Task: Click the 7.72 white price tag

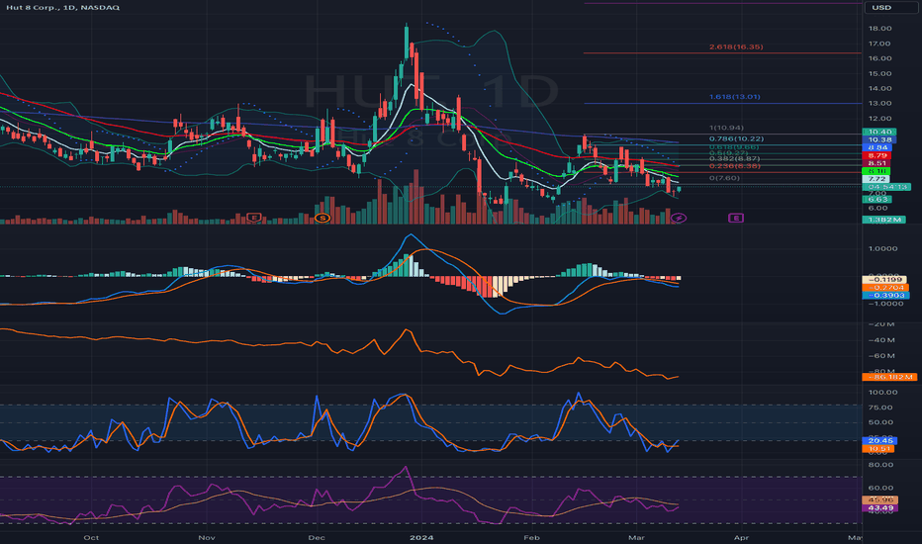Action: [x=876, y=179]
